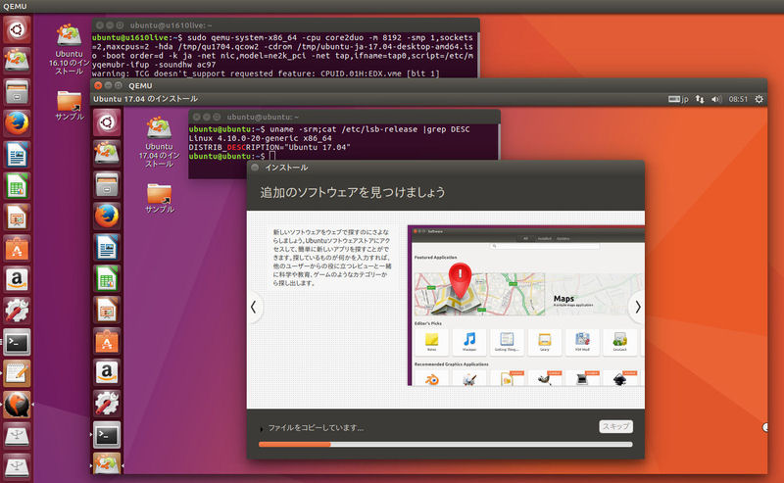Click the TCG warning line in host terminal

(x=266, y=73)
